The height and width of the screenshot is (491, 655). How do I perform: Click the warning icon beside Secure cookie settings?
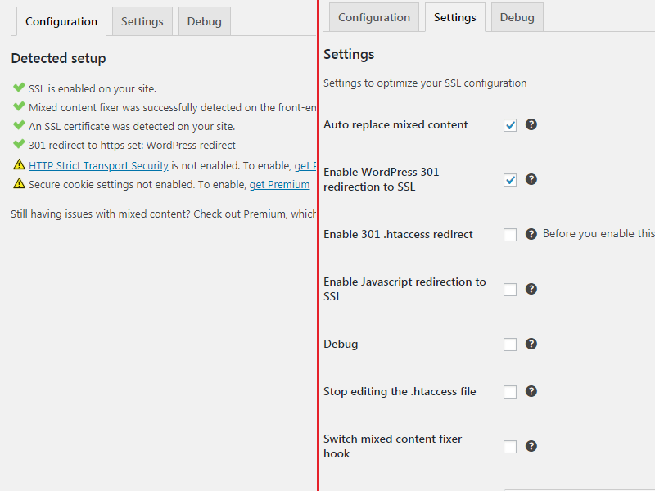point(18,184)
